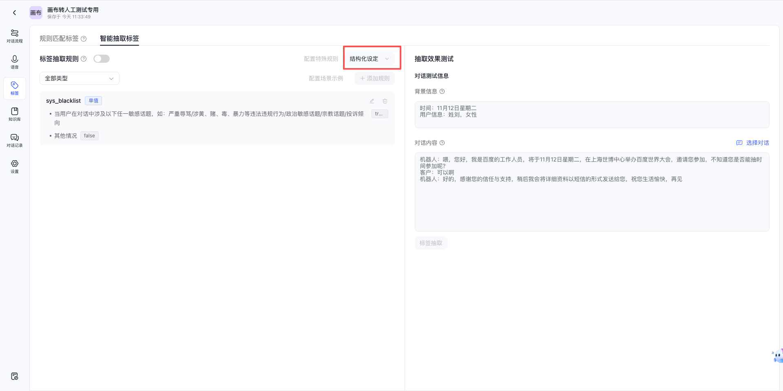783x391 pixels.
Task: Expand the 全部类型 type filter
Action: pos(80,78)
